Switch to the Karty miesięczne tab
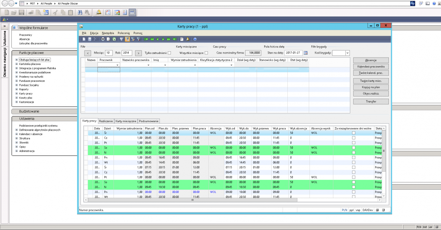441x230 pixels. tap(126, 121)
